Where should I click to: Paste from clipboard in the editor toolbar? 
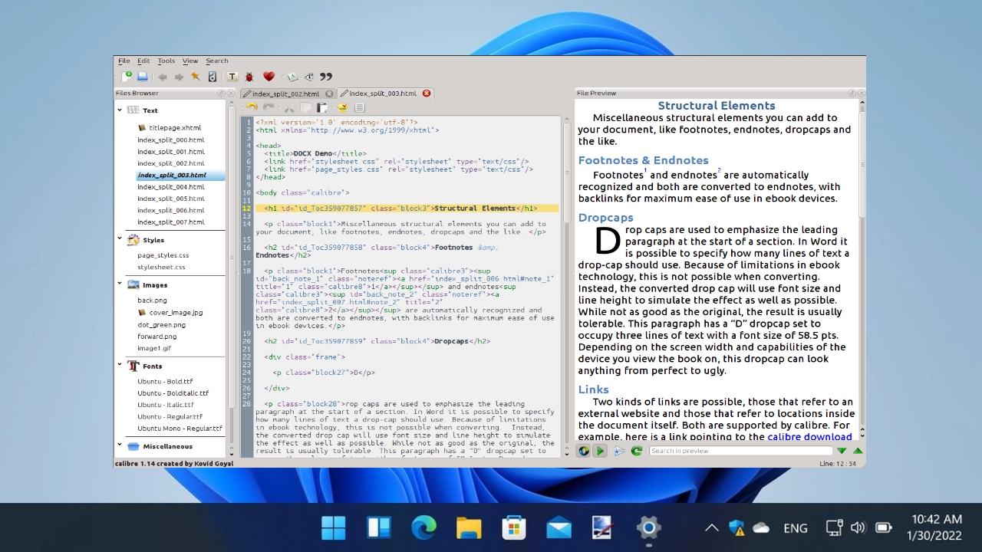click(322, 108)
